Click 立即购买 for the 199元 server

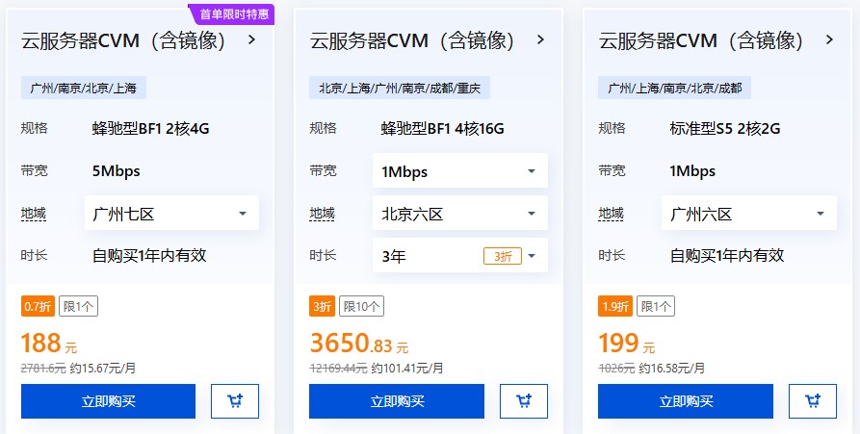click(x=686, y=401)
